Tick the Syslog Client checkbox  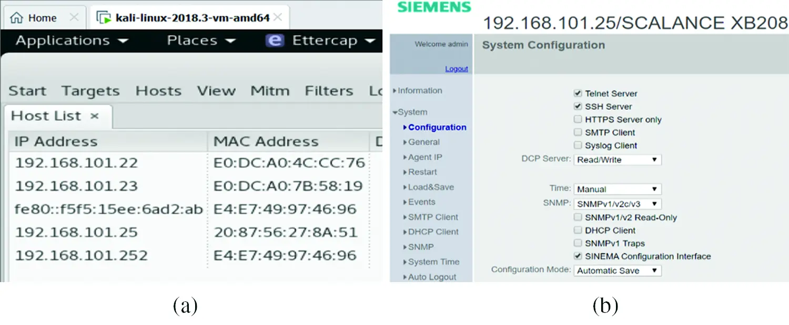pyautogui.click(x=578, y=145)
